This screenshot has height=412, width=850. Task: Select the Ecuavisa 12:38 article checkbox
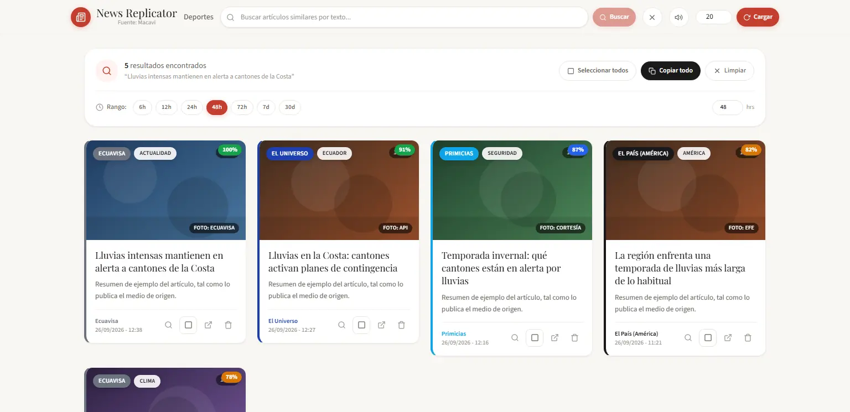(x=188, y=325)
